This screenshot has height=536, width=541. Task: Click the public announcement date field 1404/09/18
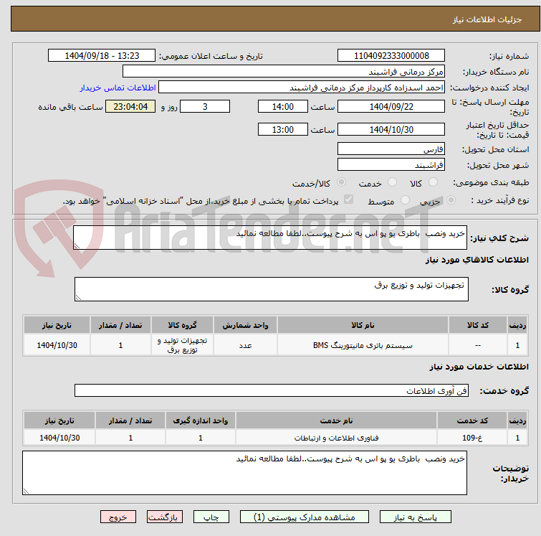(102, 56)
